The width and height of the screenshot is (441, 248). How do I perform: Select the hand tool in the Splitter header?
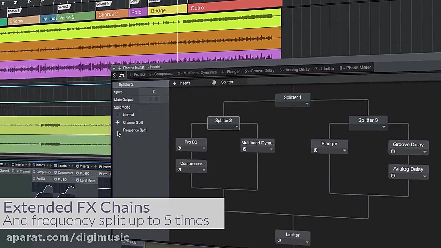[x=214, y=82]
